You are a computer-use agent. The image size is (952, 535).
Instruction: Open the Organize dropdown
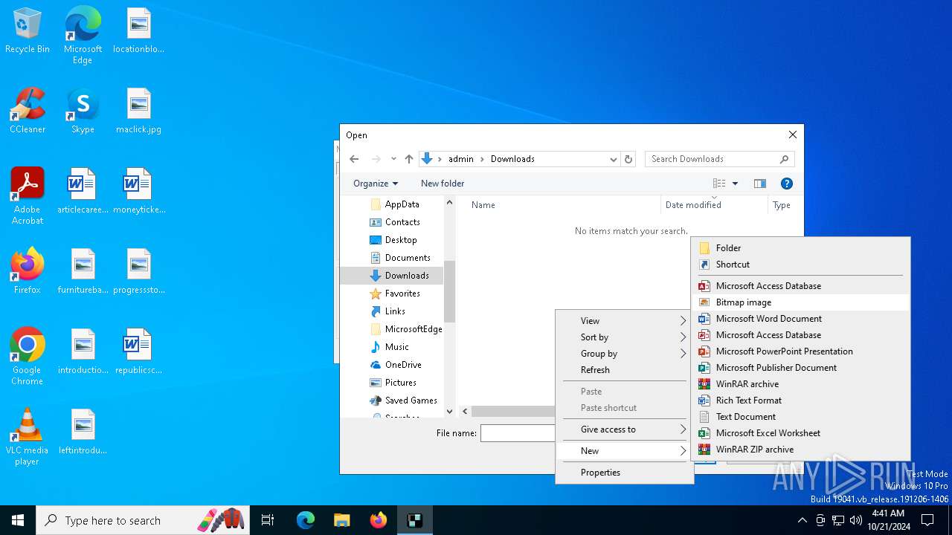(x=376, y=184)
